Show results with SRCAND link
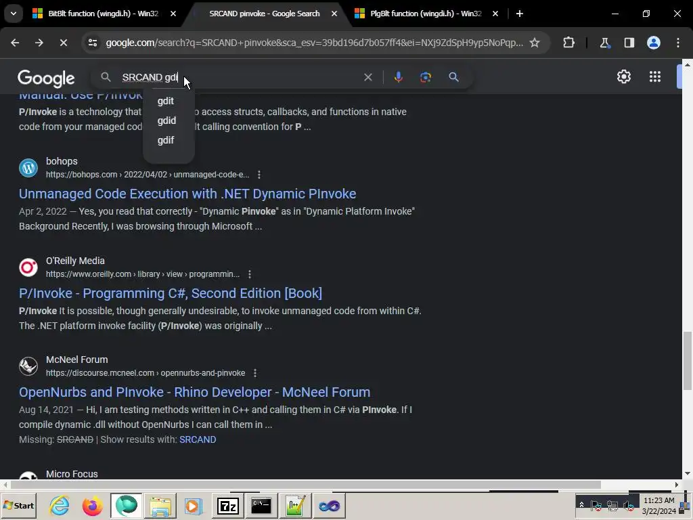 tap(198, 439)
